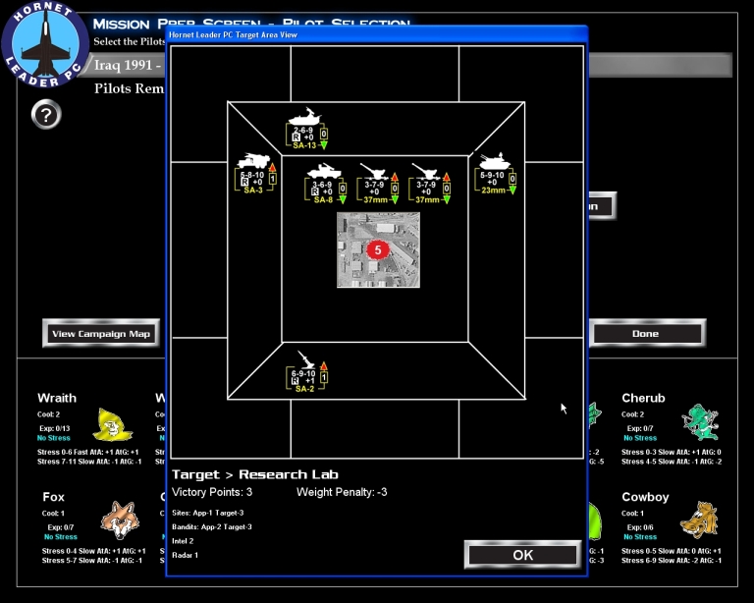The width and height of the screenshot is (754, 603).
Task: Click the Target Area View title bar
Action: [377, 34]
